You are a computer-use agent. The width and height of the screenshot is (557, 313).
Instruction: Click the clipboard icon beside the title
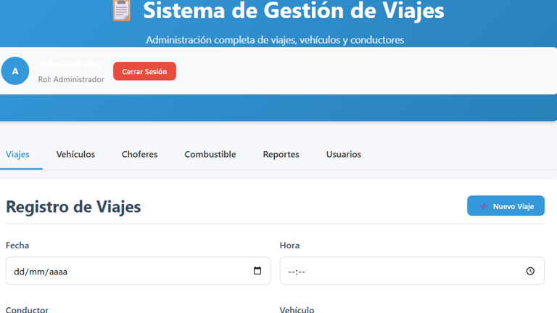tap(122, 11)
